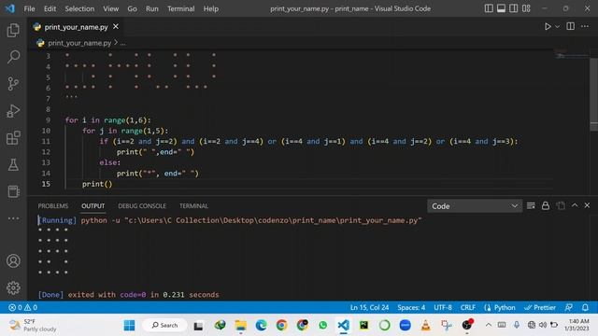Open Customize Layout options
The height and width of the screenshot is (336, 598).
pyautogui.click(x=526, y=8)
